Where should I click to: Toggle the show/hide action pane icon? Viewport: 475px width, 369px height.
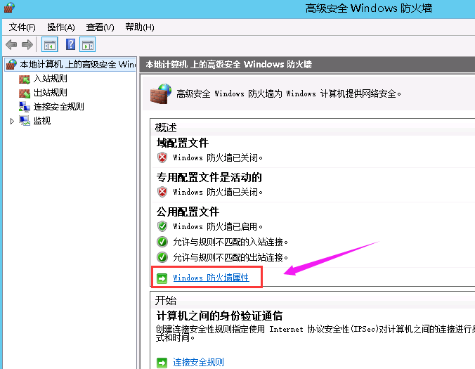pyautogui.click(x=88, y=45)
